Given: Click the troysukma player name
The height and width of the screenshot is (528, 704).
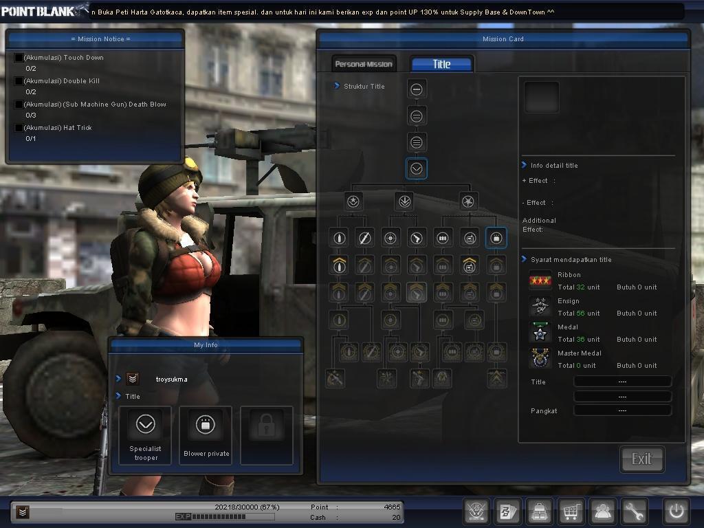Looking at the screenshot, I should (x=171, y=379).
